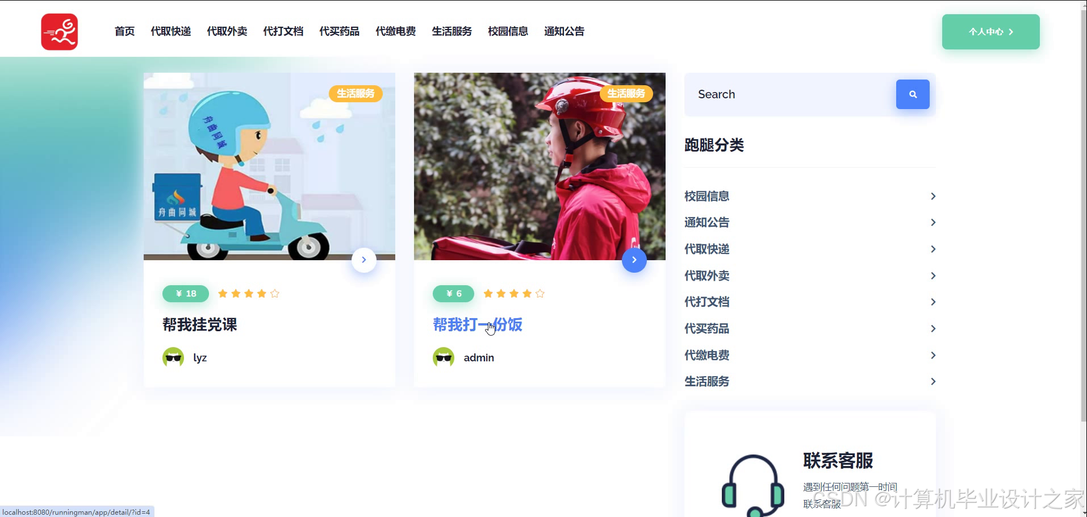The width and height of the screenshot is (1087, 517).
Task: Click the star rating under 帮我打一份饭
Action: coord(514,294)
